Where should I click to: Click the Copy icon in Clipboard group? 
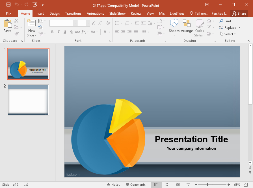[x=16, y=27]
